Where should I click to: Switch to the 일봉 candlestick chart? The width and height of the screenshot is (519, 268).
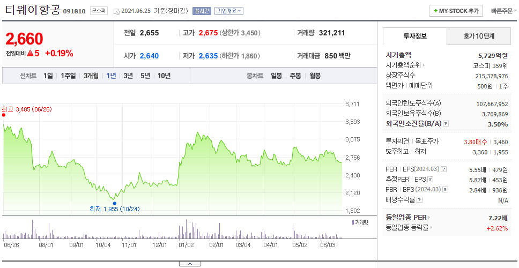point(276,76)
